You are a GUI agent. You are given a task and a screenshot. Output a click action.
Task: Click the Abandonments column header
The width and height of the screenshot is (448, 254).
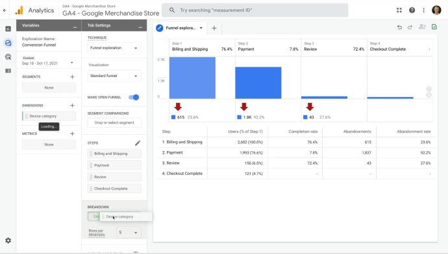[357, 132]
